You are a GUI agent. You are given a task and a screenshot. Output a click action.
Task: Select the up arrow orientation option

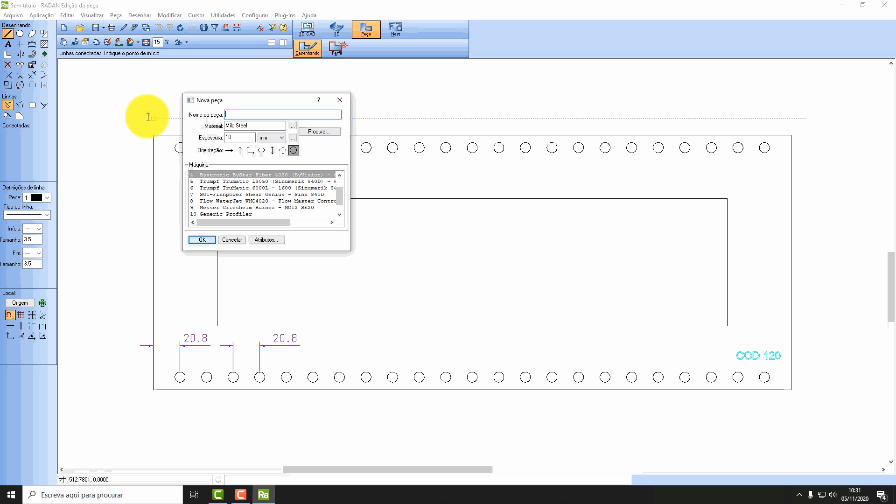pos(240,150)
